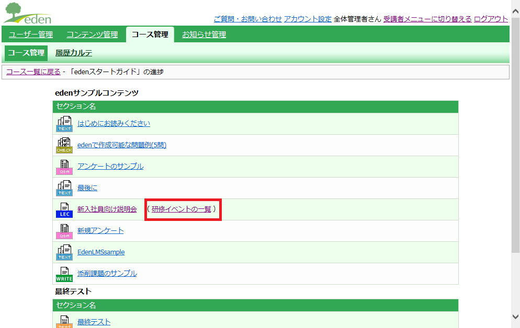Click ログアウト link
This screenshot has height=328, width=520.
point(491,19)
